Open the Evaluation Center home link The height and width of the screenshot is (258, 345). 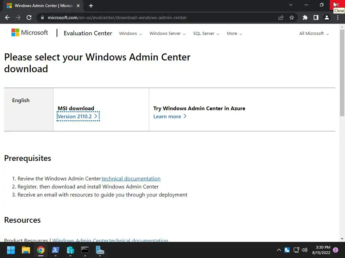point(88,33)
